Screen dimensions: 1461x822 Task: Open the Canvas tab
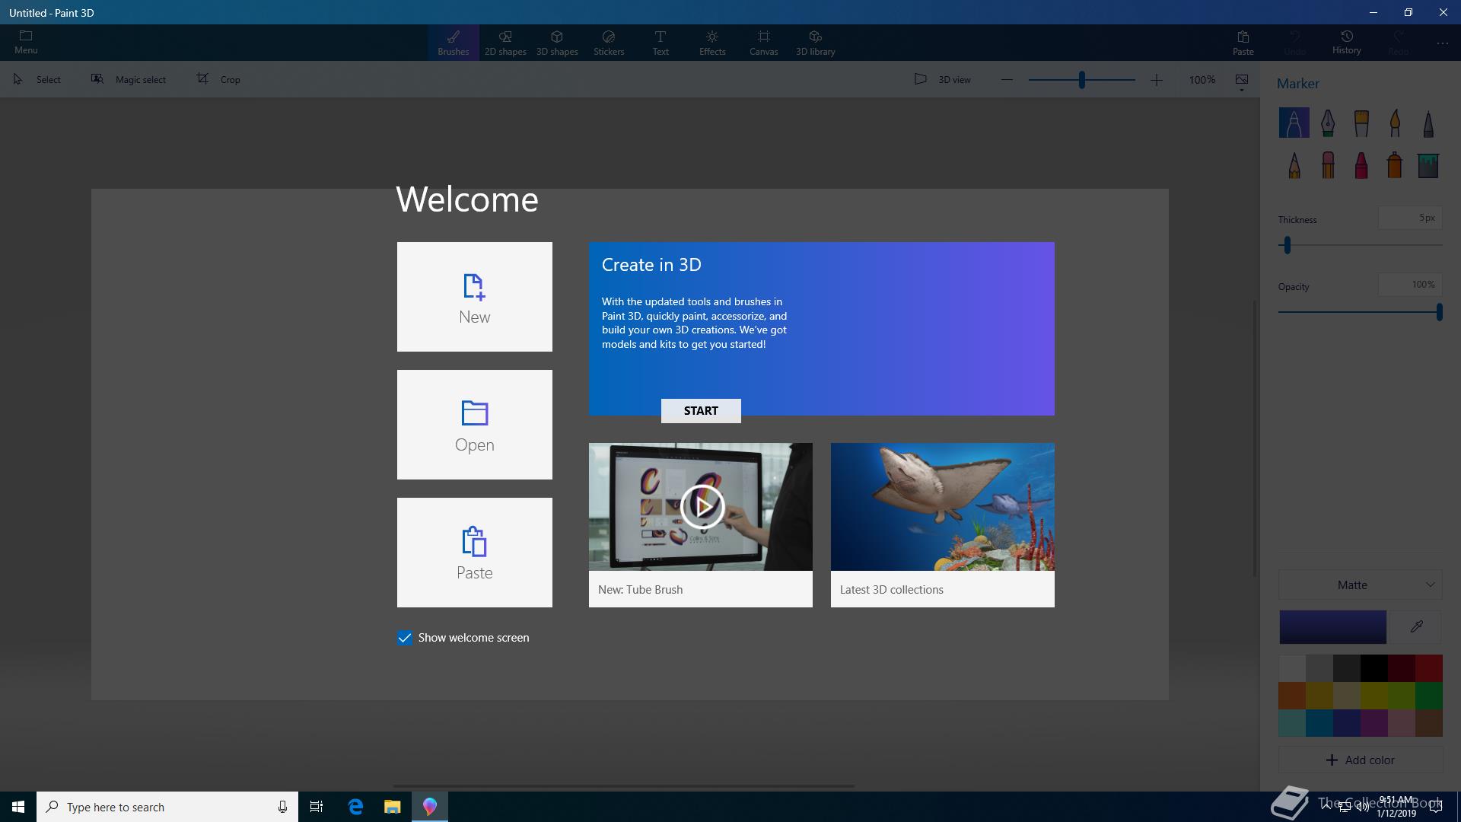coord(763,43)
